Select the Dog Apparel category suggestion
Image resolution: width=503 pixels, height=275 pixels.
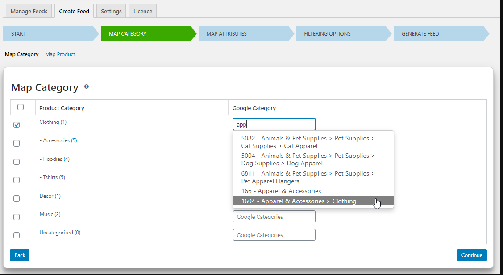click(308, 160)
